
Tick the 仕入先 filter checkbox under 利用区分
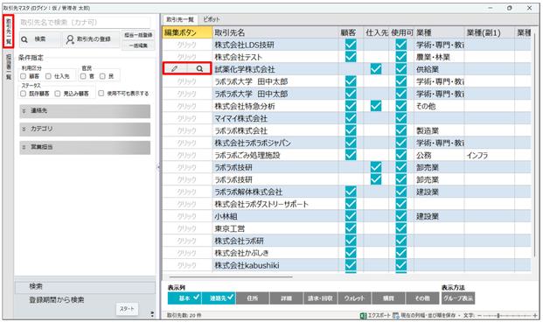tap(48, 76)
